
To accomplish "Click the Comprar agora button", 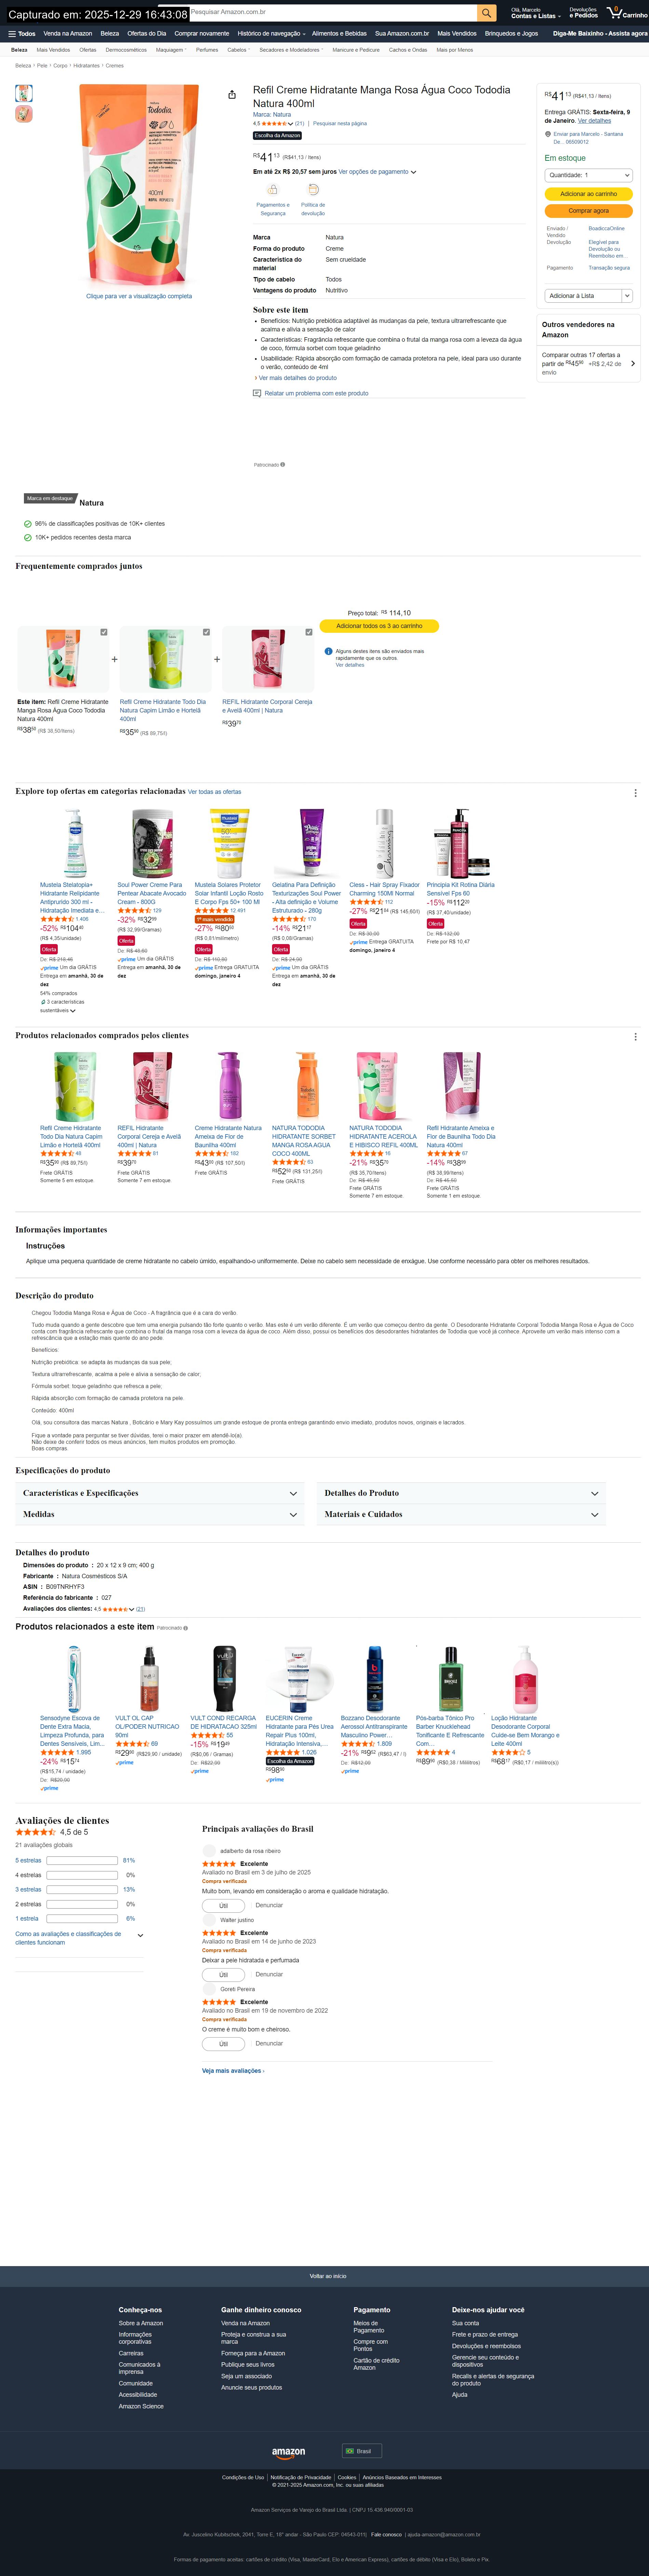I will point(588,211).
